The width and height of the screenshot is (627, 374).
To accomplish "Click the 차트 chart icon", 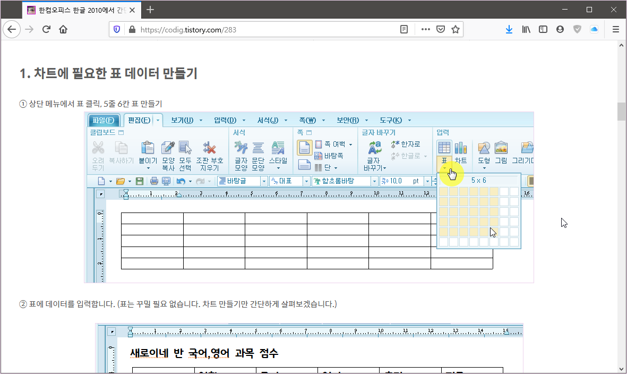I will pos(461,148).
